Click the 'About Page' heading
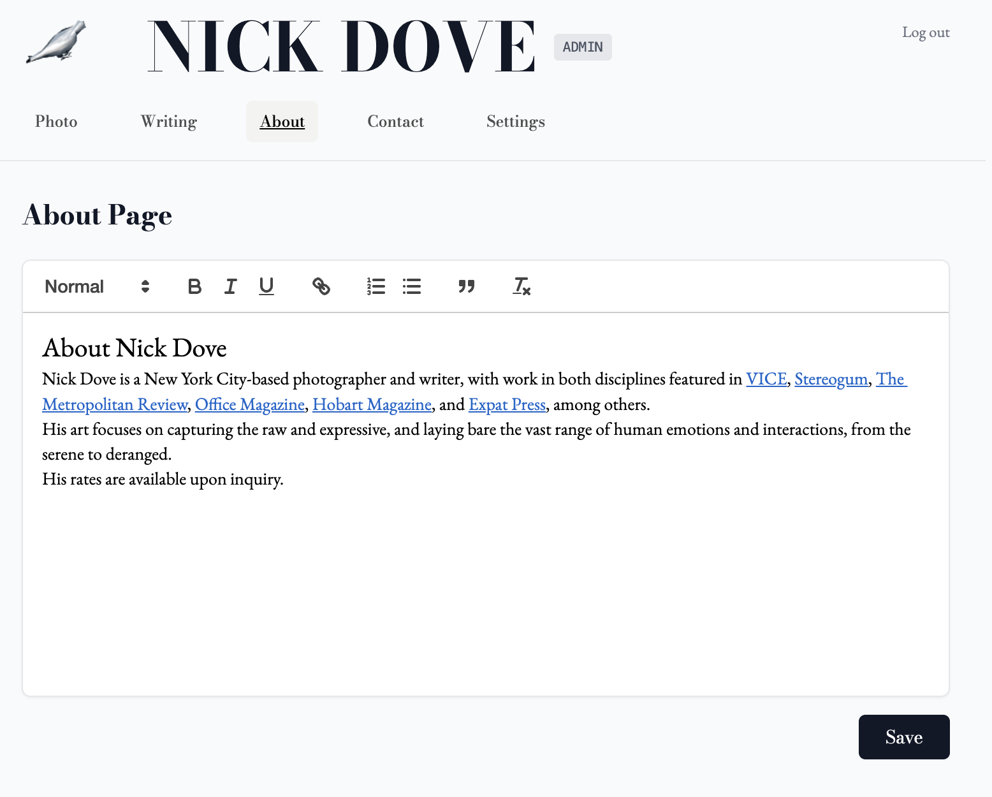The height and width of the screenshot is (797, 992). click(x=98, y=215)
